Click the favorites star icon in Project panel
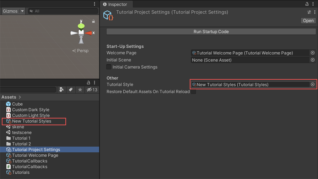The width and height of the screenshot is (318, 179). (80, 90)
